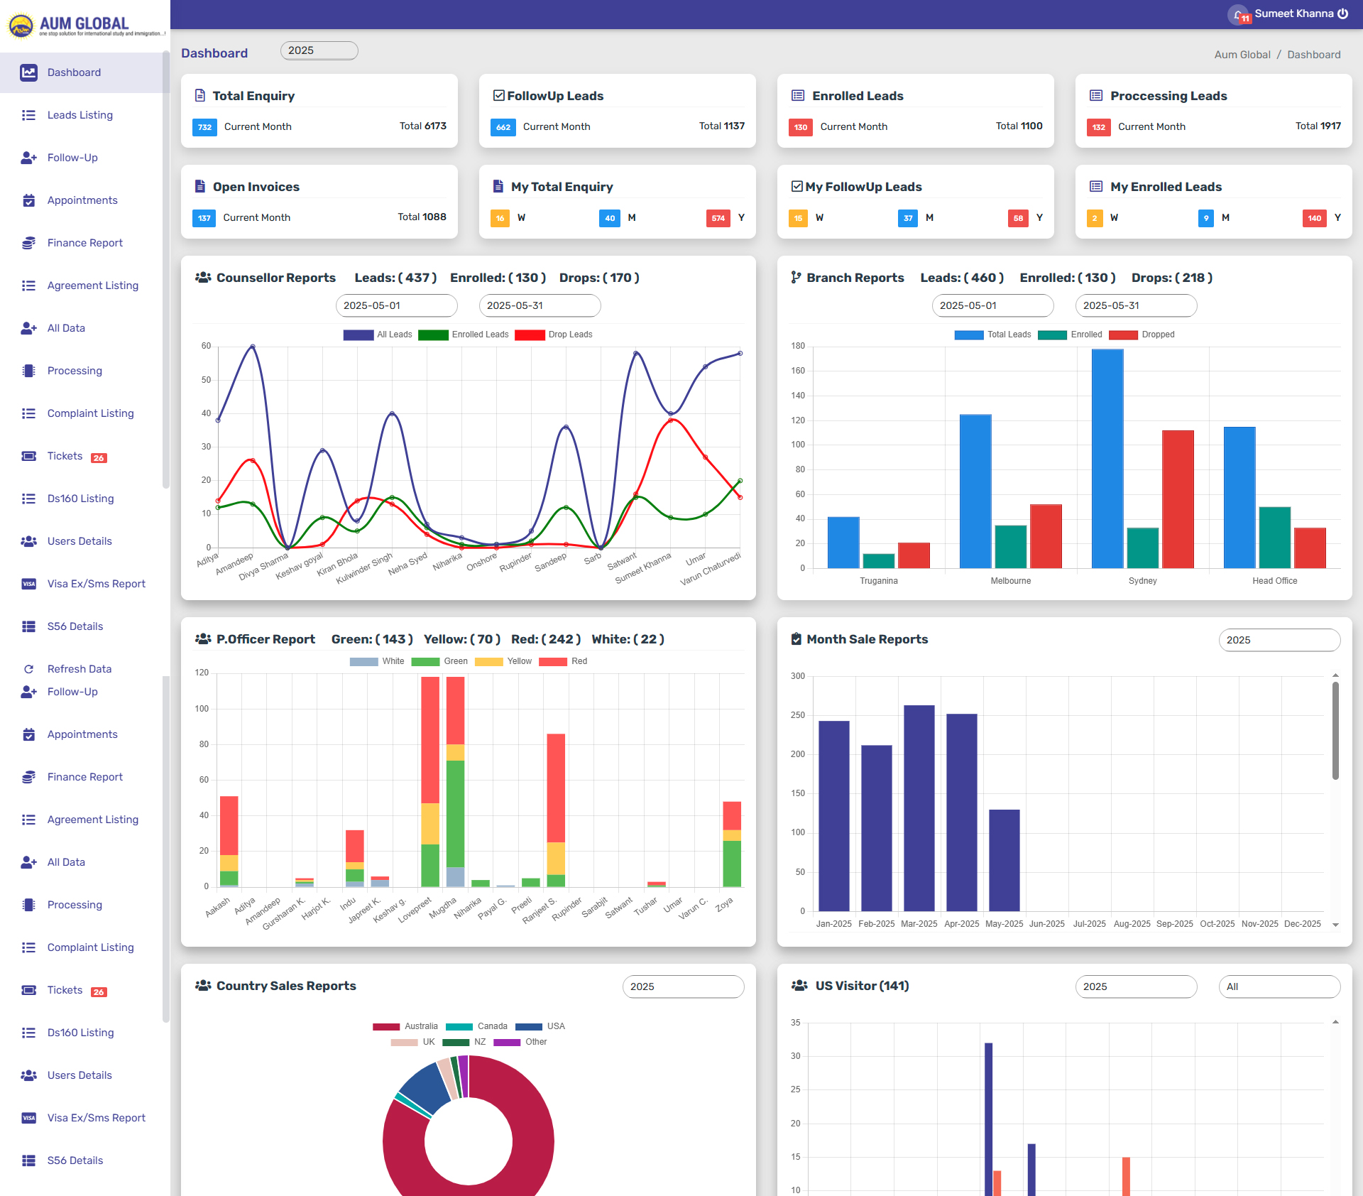Click the Users Details group icon

tap(28, 541)
